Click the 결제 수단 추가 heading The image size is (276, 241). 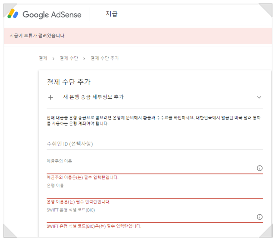(x=69, y=82)
